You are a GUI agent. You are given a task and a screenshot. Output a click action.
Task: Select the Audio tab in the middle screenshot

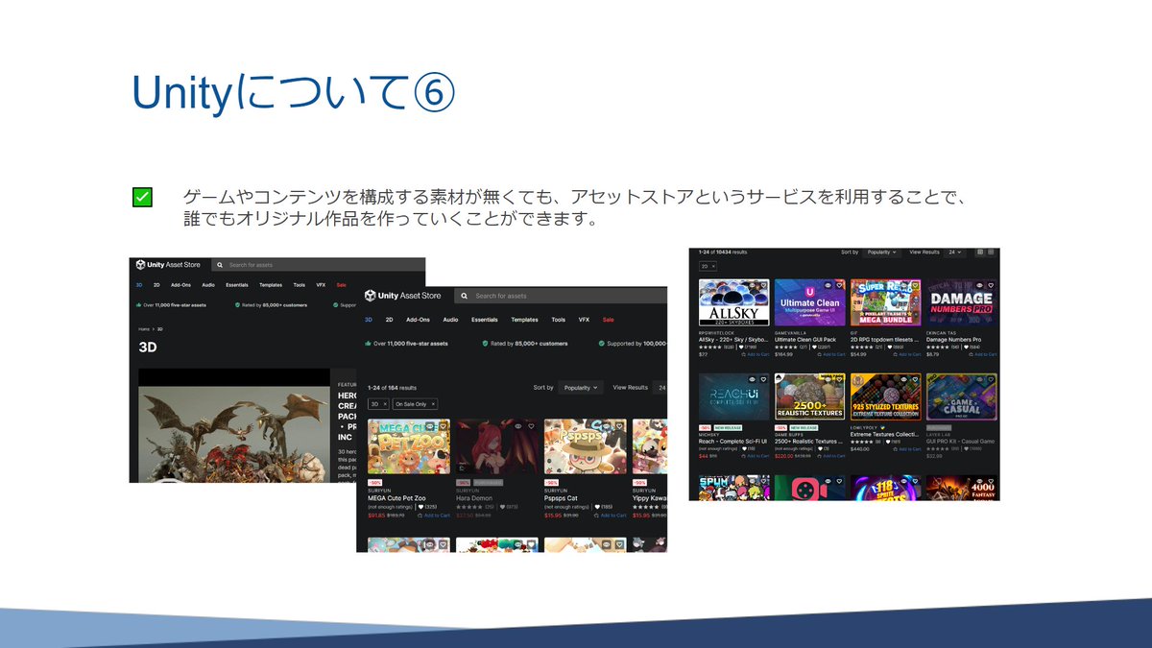450,320
